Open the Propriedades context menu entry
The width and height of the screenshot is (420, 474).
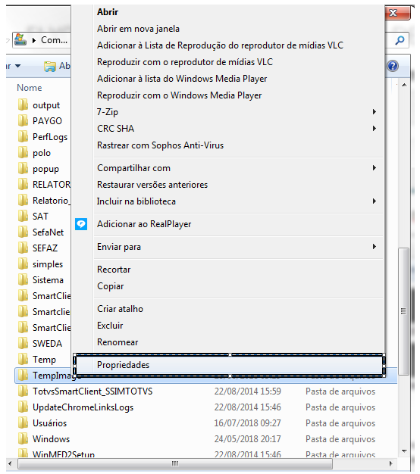pos(230,365)
